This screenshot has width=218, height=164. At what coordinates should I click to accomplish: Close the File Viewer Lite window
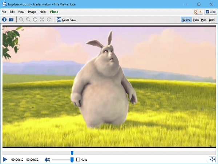coord(211,4)
